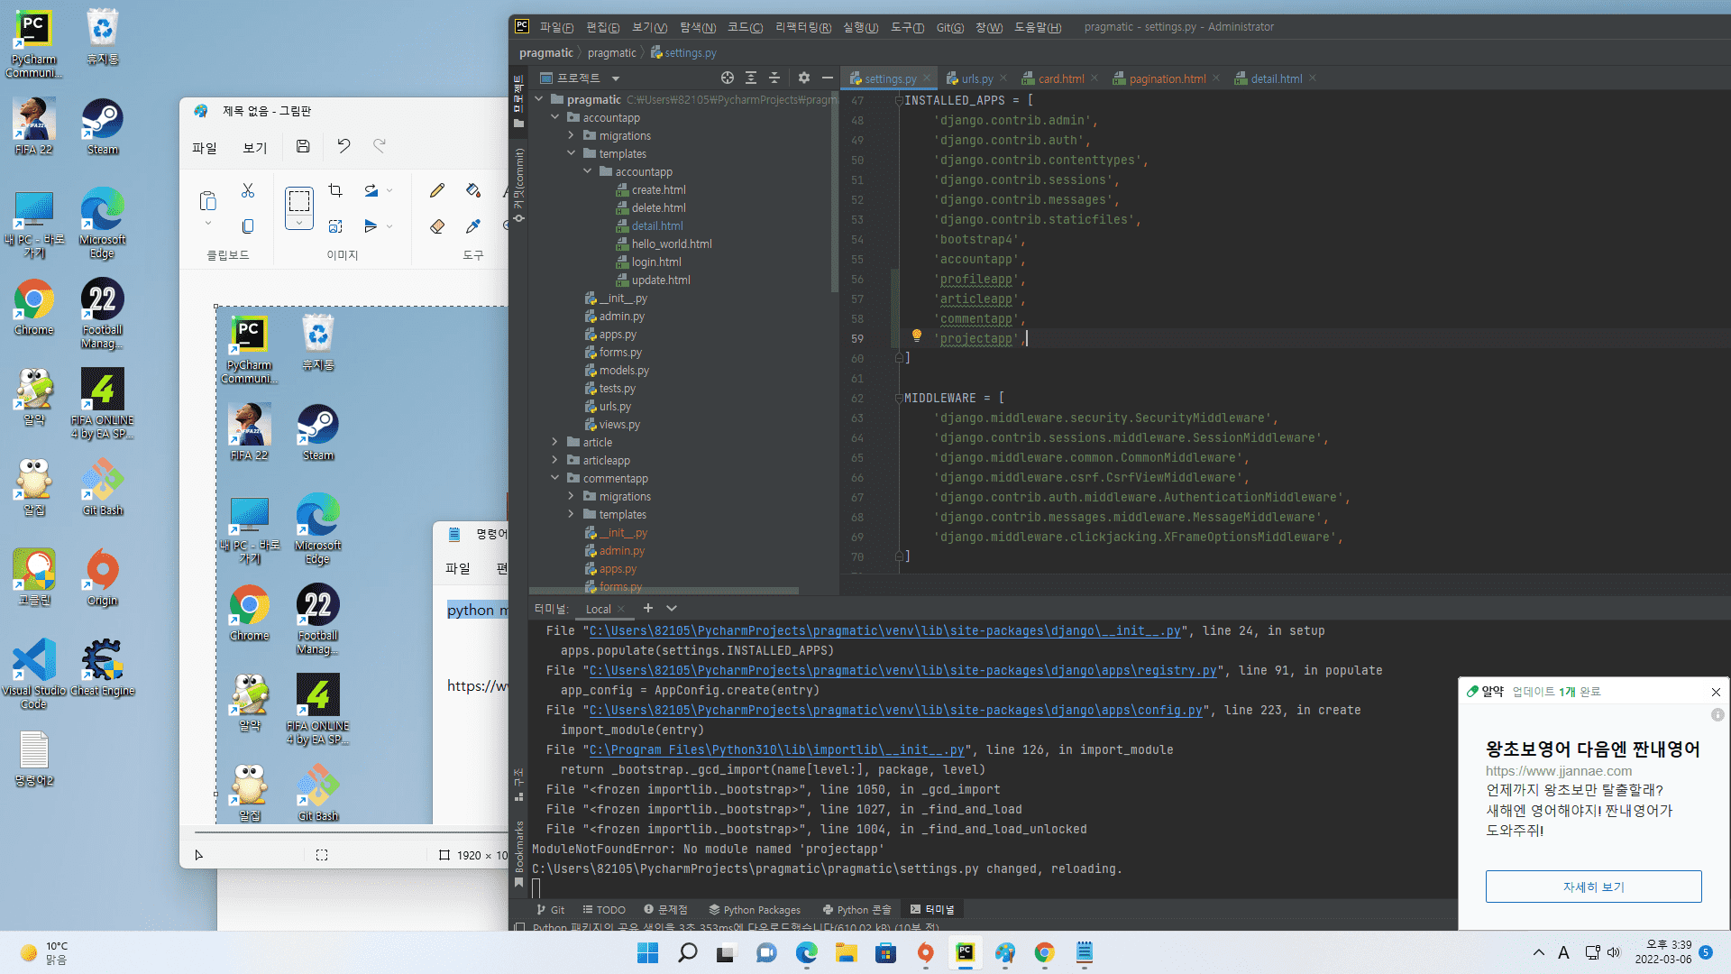
Task: Select the Color picker eyedropper in Paint
Action: click(473, 225)
